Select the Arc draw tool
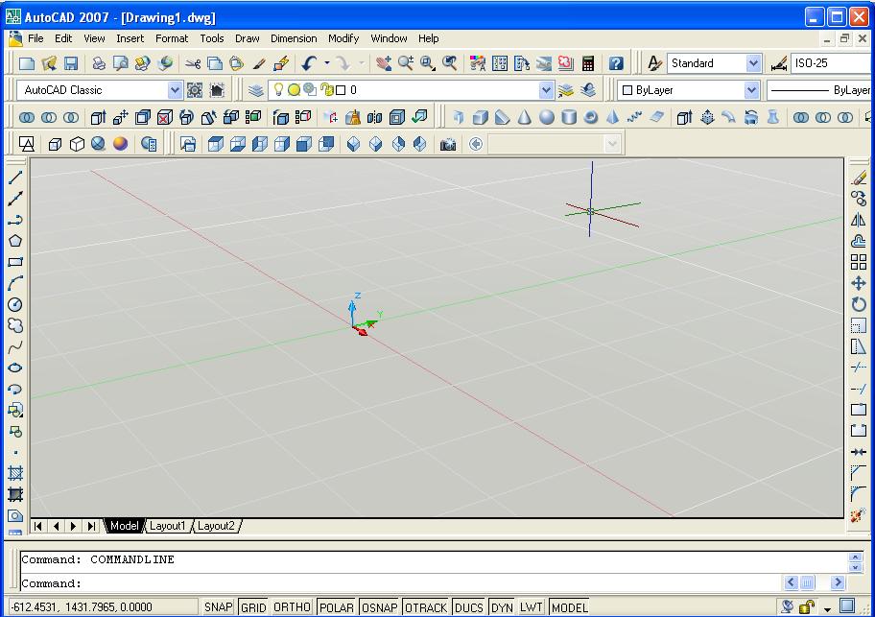This screenshot has height=617, width=875. (x=15, y=283)
